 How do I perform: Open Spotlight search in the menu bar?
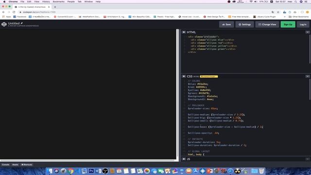point(296,1)
